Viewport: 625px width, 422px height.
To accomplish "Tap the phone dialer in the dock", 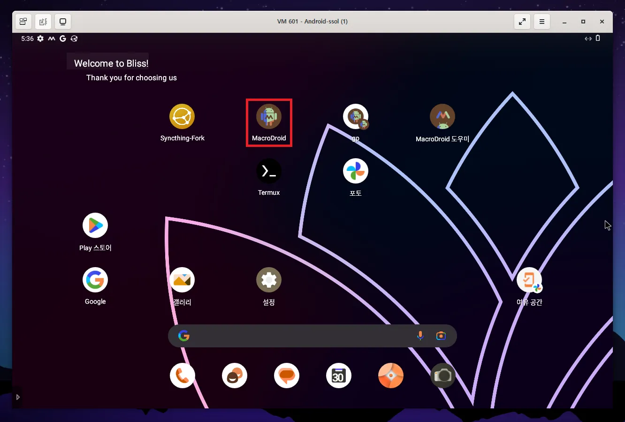I will pyautogui.click(x=183, y=376).
